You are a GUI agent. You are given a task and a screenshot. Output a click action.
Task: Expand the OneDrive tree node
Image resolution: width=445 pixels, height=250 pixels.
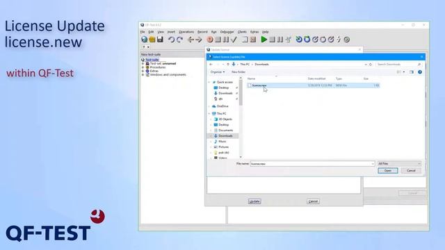point(209,106)
